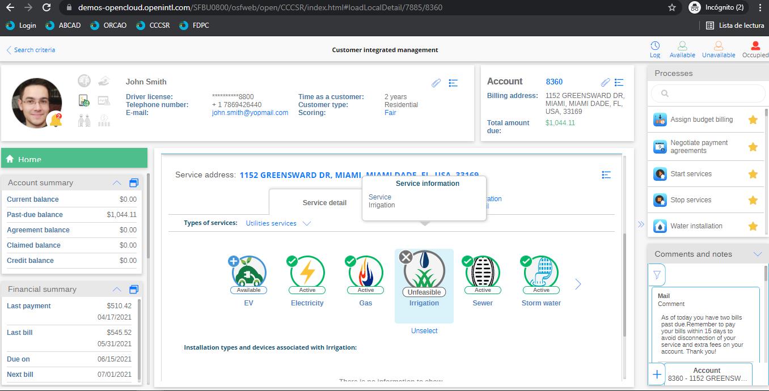The width and height of the screenshot is (769, 391).
Task: Open the 1152 GREENSWARD DR service address link
Action: [x=359, y=175]
